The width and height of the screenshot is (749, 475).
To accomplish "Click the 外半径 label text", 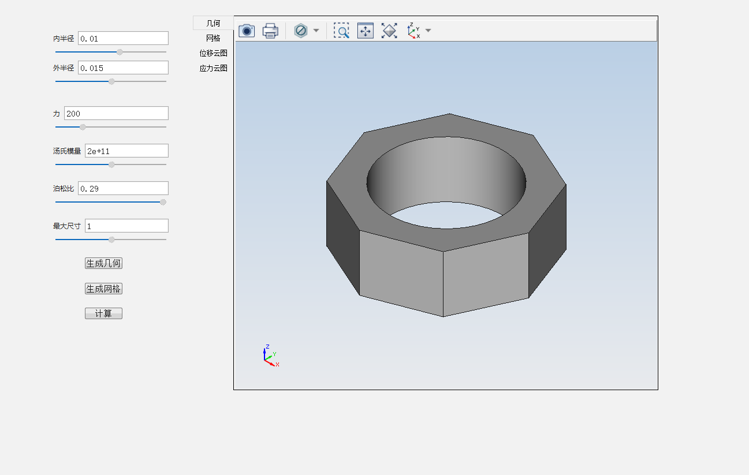I will tap(64, 68).
